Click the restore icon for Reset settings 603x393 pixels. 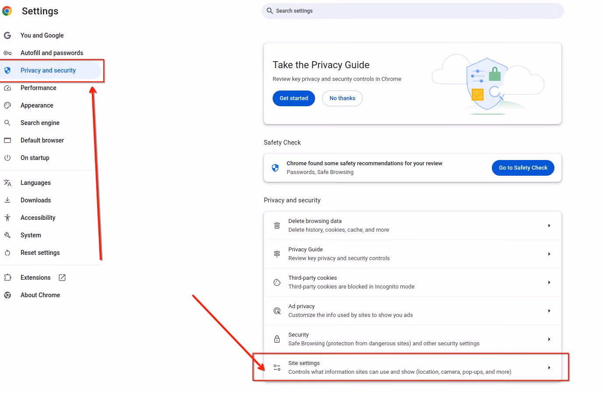tap(7, 253)
